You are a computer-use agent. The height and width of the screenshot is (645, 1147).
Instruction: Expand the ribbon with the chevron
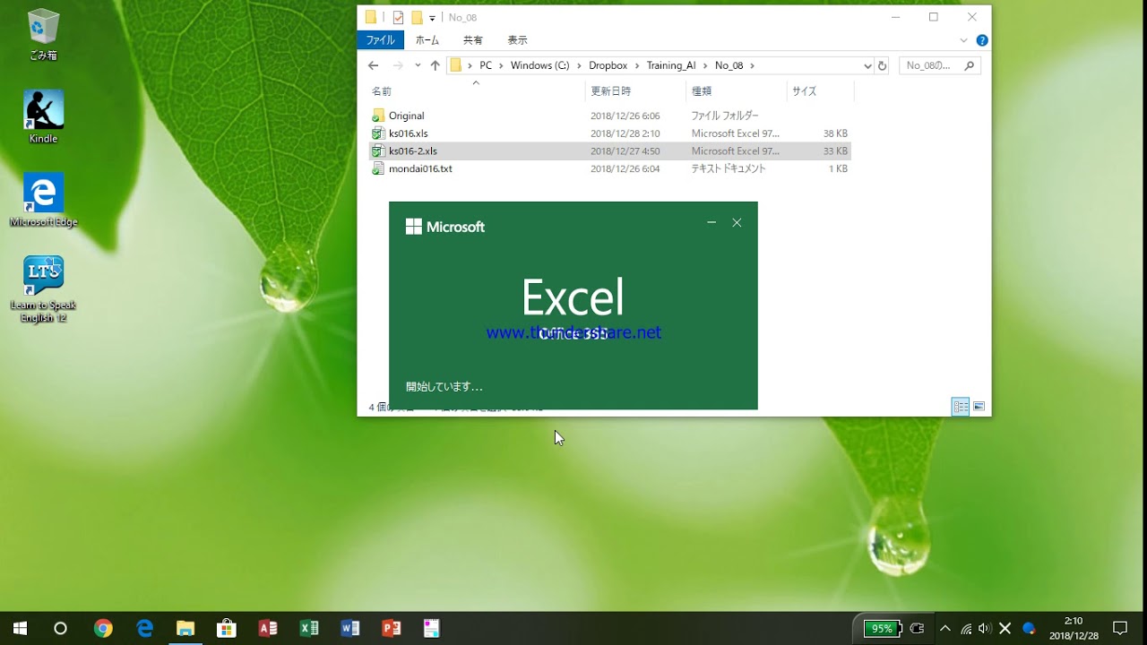pyautogui.click(x=964, y=40)
